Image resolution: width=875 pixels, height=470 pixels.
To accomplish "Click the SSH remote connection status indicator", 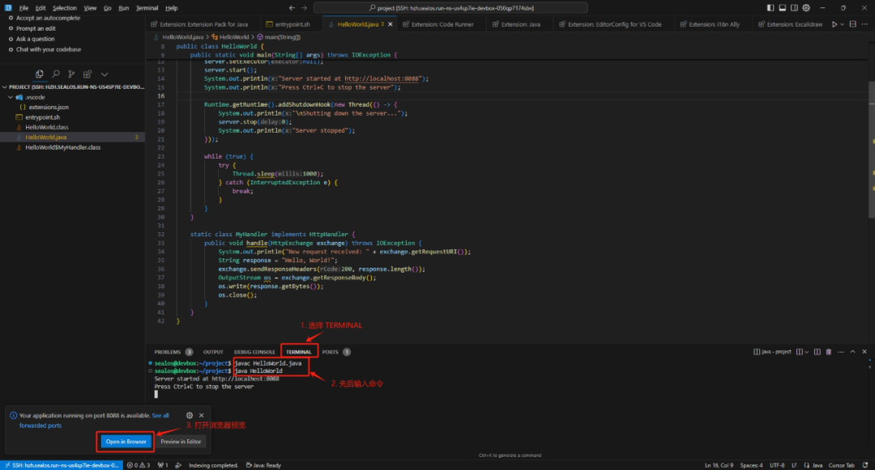I will tap(61, 465).
